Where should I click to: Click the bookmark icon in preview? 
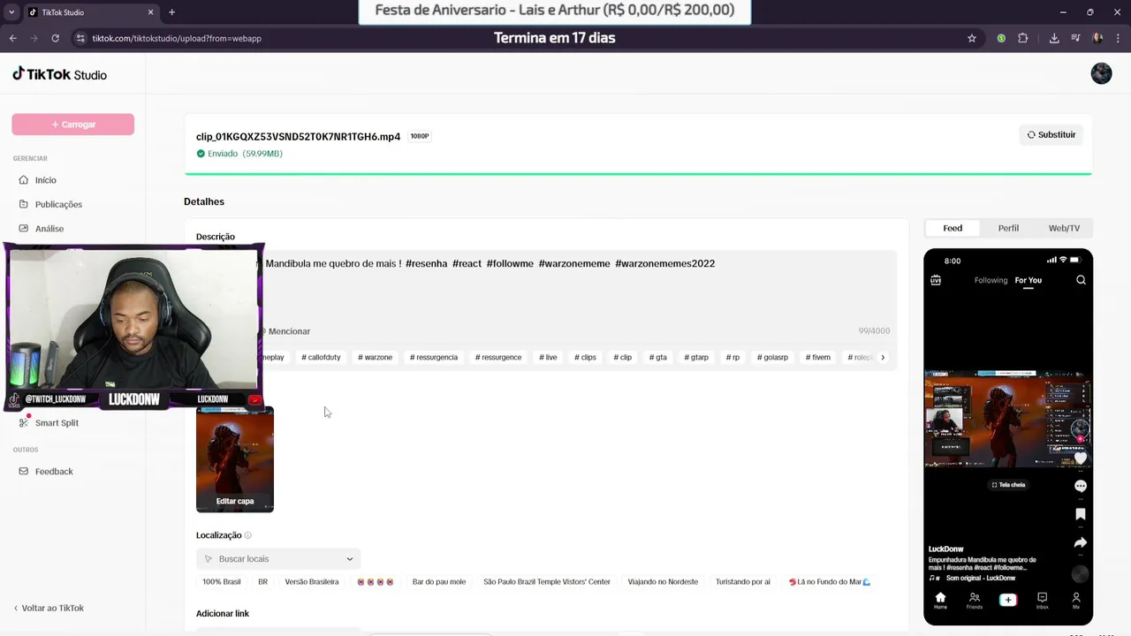tap(1080, 514)
